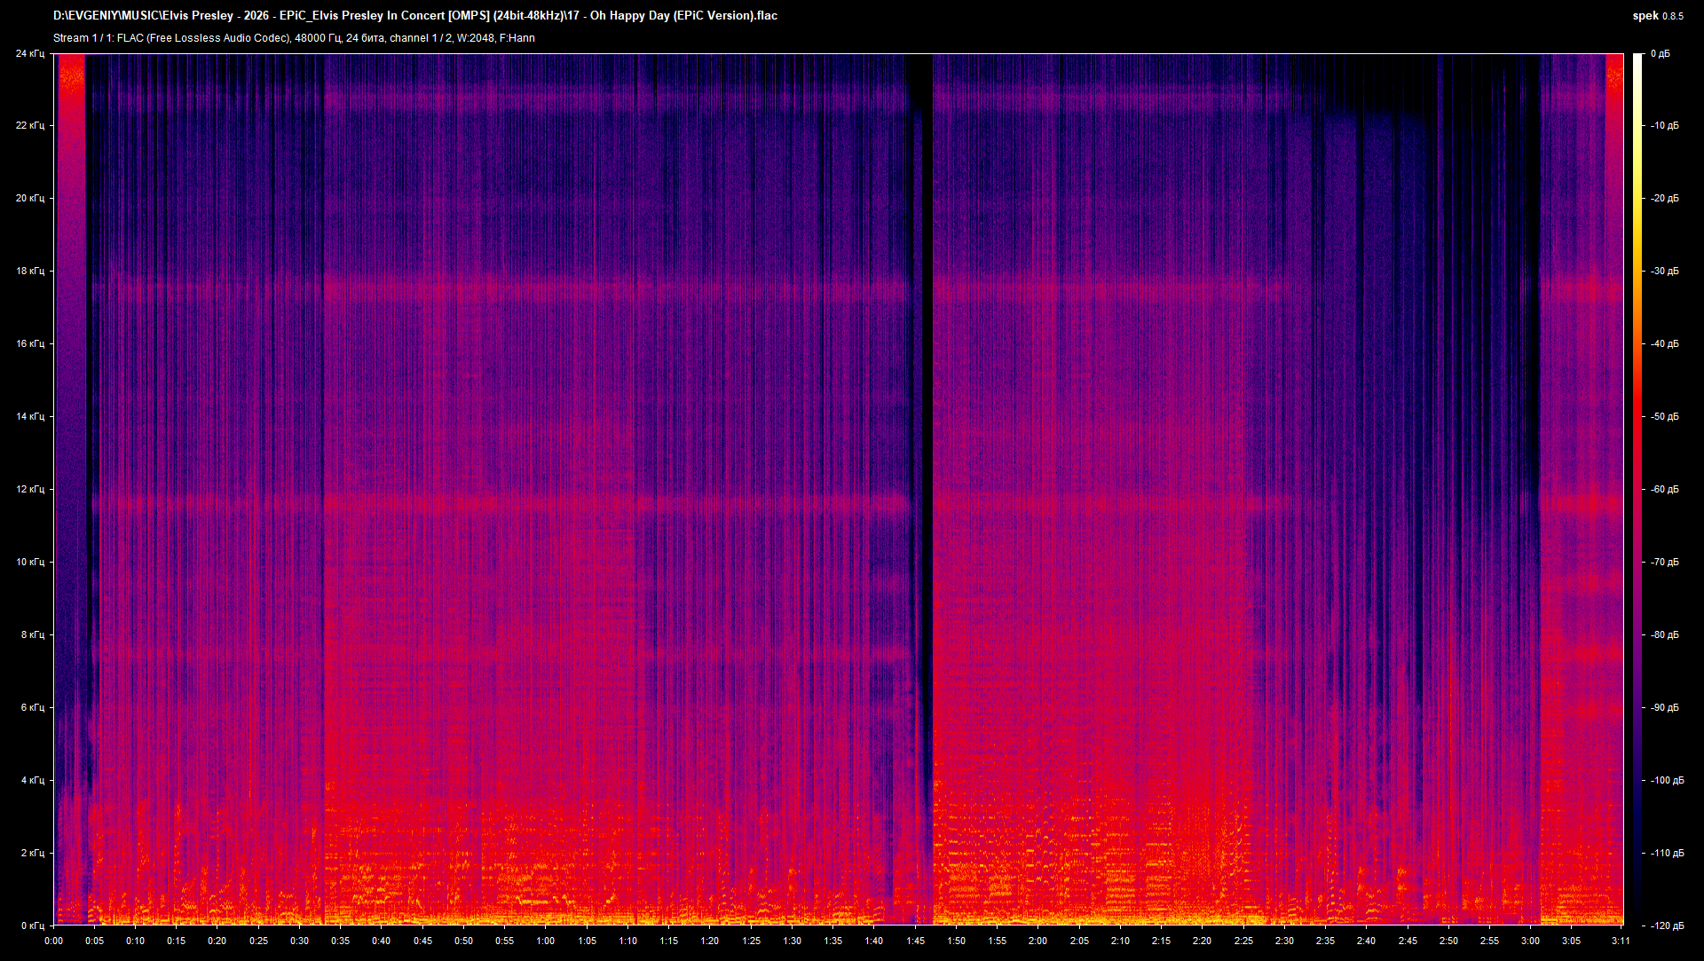Screen dimensions: 1704x961
Task: Click the 3:11 end time label
Action: click(1621, 941)
